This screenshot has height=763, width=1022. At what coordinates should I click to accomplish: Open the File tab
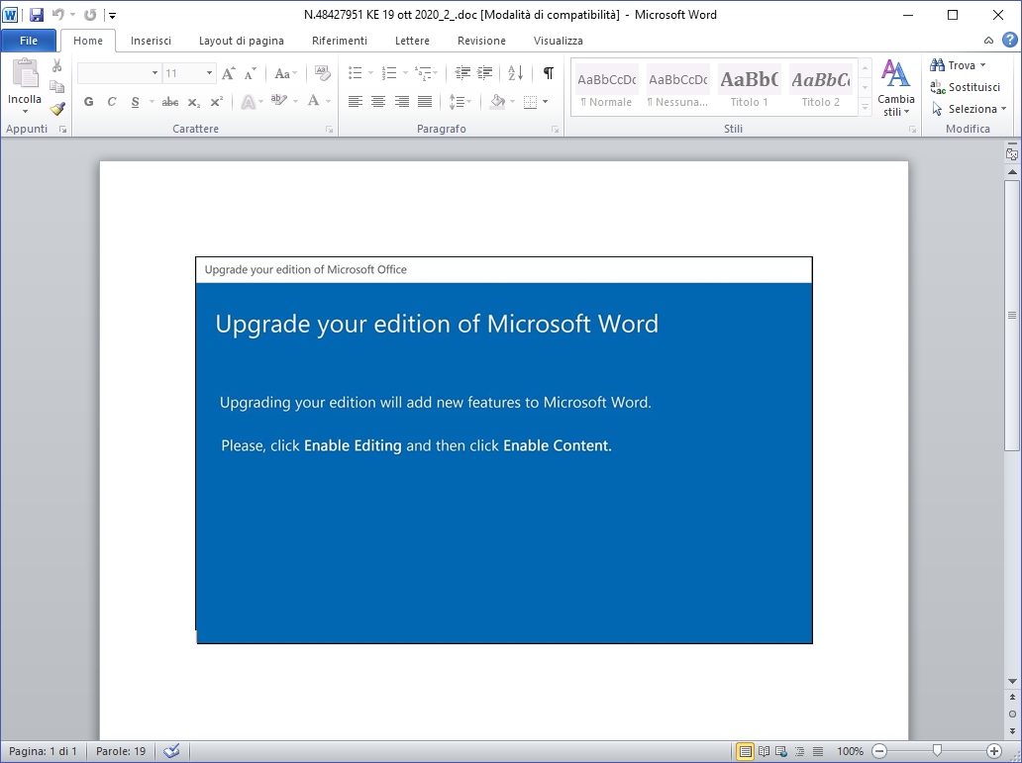coord(29,41)
